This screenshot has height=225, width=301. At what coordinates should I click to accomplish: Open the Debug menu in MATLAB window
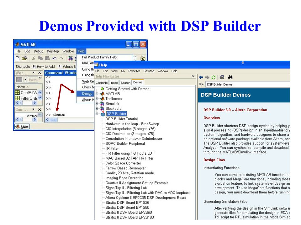coord(39,51)
